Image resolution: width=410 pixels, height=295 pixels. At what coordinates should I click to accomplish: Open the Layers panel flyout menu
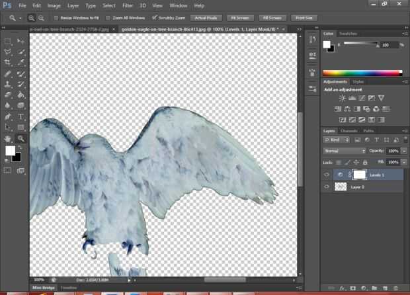(x=405, y=131)
